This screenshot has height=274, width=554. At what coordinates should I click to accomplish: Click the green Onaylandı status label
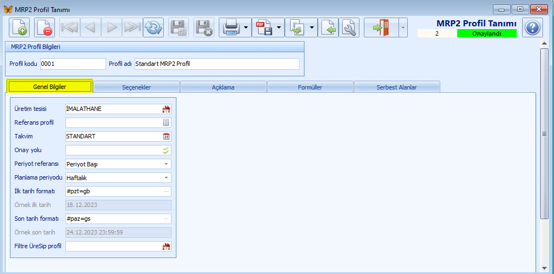tap(486, 34)
